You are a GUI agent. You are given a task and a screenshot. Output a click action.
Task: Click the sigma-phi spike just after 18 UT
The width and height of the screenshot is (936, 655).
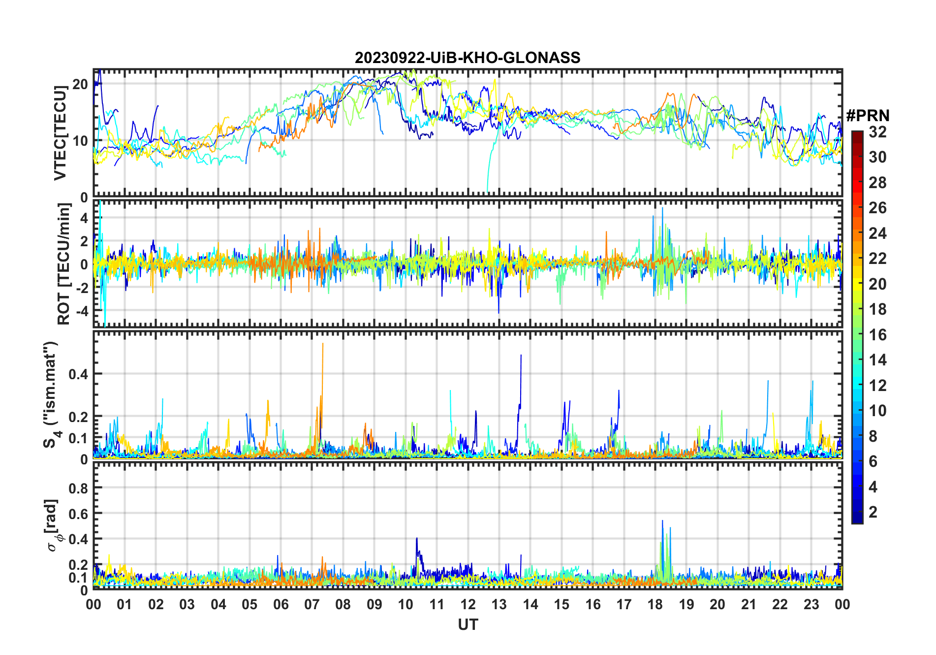point(662,522)
